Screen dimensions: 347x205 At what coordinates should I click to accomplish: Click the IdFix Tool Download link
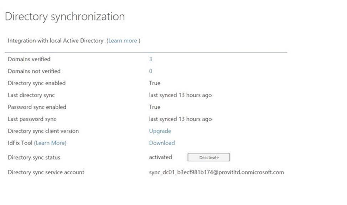point(162,143)
